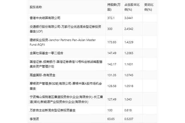Click the 372.1 shares value
This screenshot has width=185, height=123.
[x=111, y=18]
